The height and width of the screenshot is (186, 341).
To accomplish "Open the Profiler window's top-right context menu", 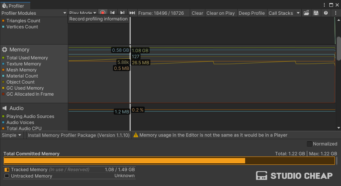I will pyautogui.click(x=324, y=5).
